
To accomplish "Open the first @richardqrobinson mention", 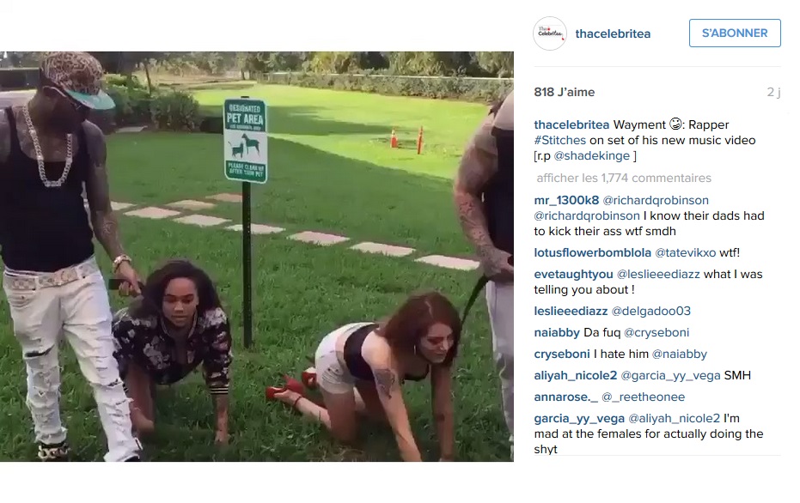I will coord(656,200).
